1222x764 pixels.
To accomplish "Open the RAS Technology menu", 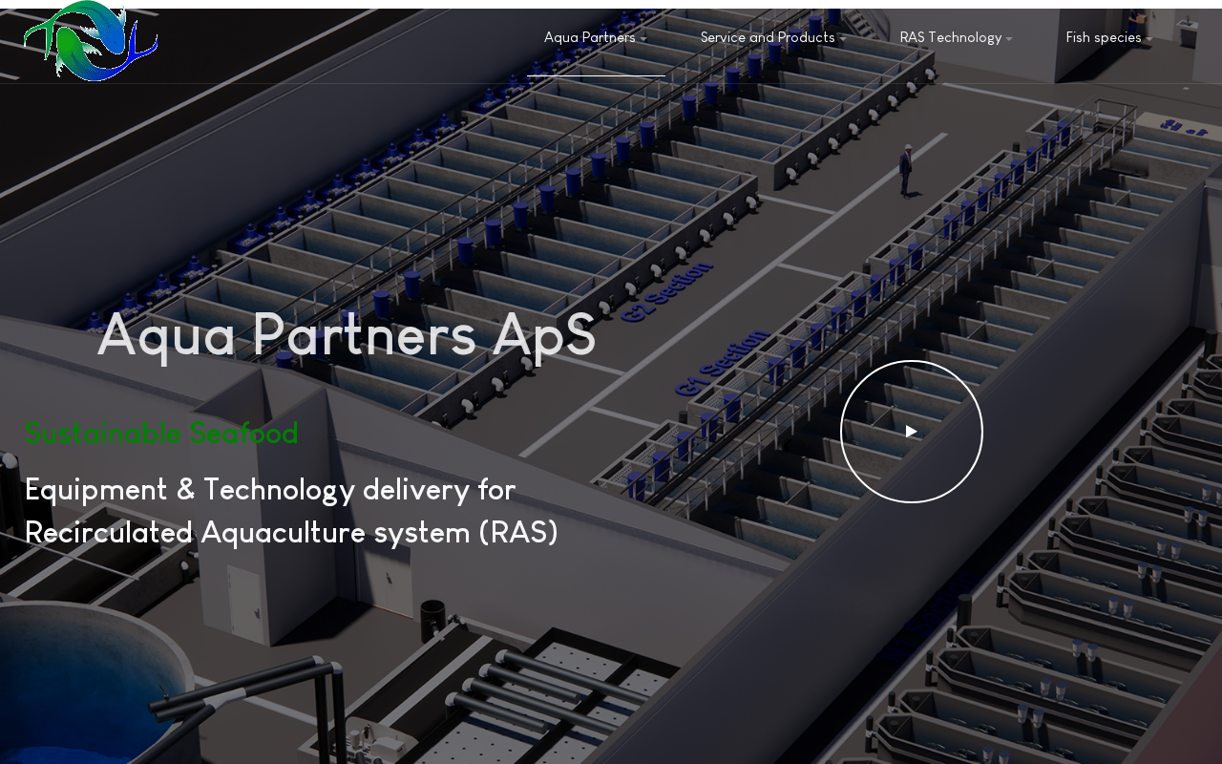I will (x=951, y=38).
